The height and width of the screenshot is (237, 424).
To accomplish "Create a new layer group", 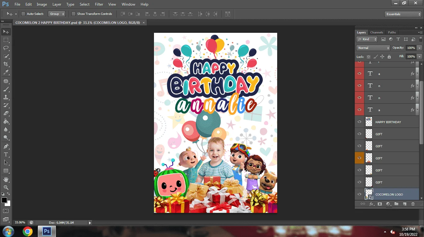I will [396, 204].
